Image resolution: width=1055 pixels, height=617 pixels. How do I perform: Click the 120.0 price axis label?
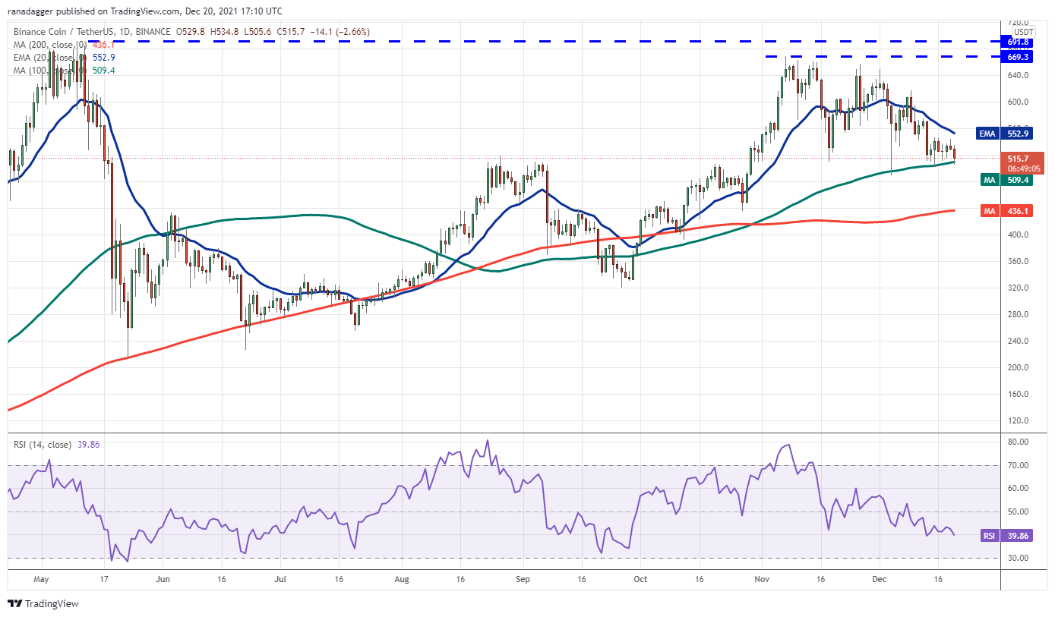point(1019,420)
